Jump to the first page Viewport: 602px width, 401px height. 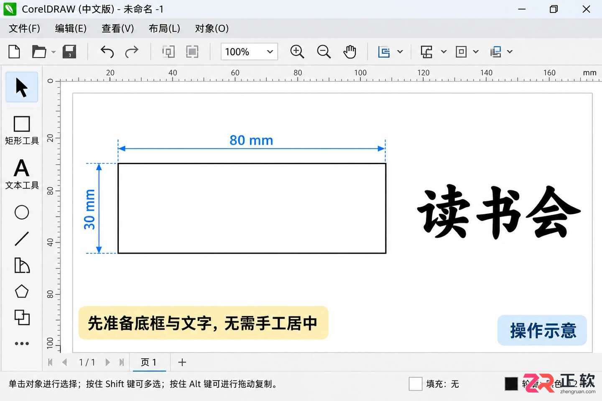point(50,362)
